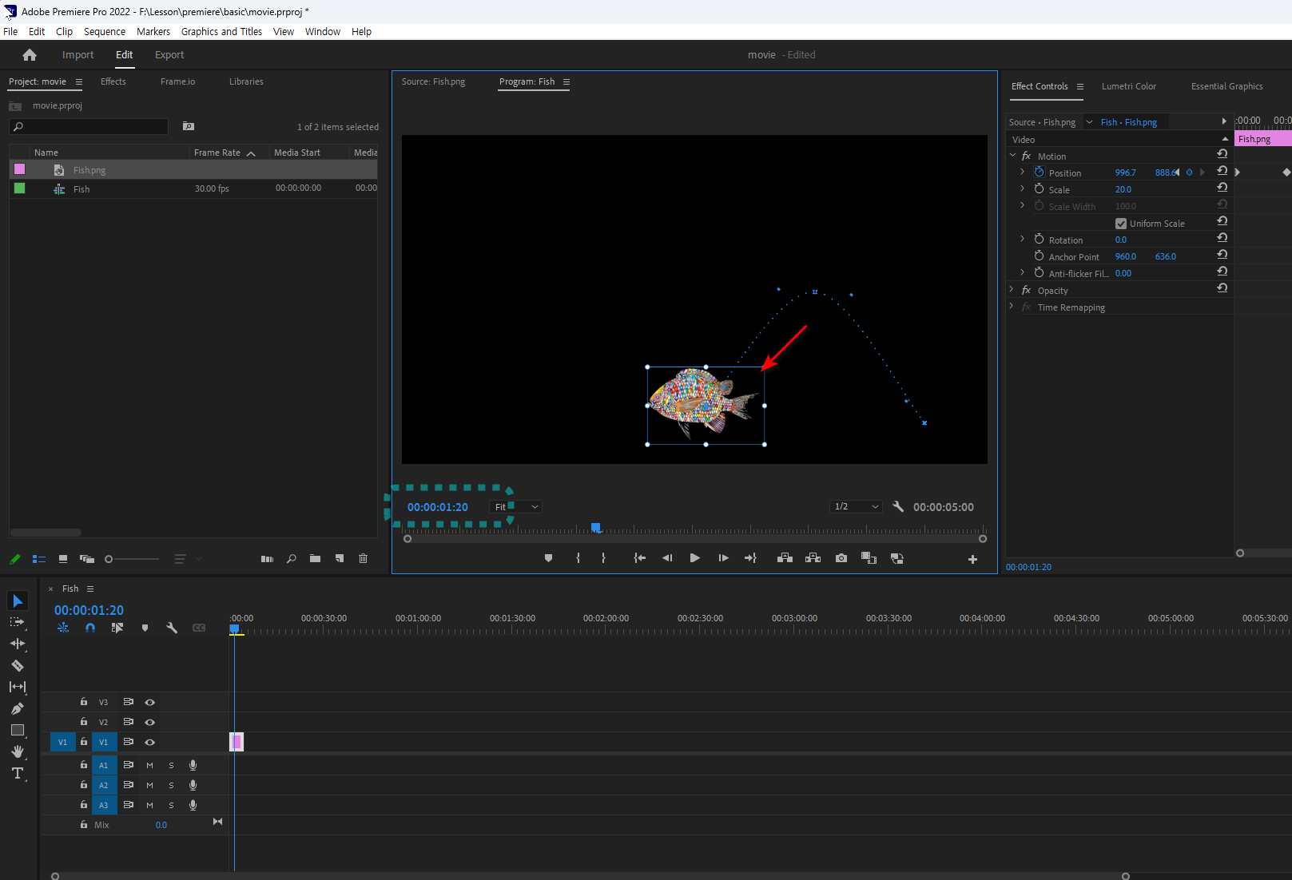
Task: Hide the V2 track output
Action: pyautogui.click(x=149, y=722)
